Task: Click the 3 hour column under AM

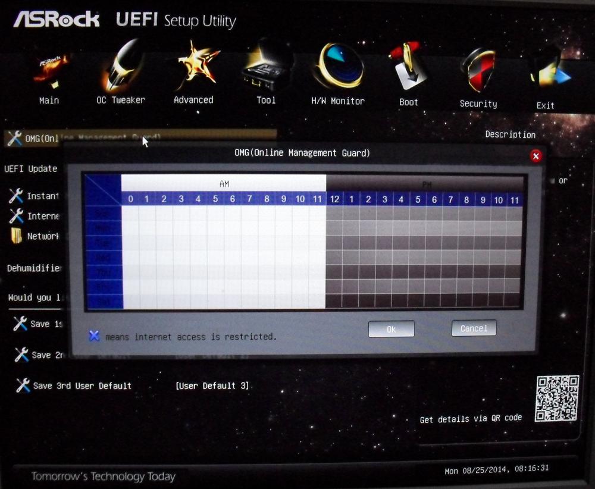Action: (181, 199)
